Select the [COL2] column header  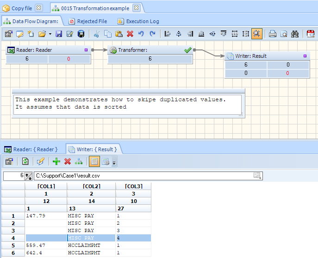coord(92,186)
